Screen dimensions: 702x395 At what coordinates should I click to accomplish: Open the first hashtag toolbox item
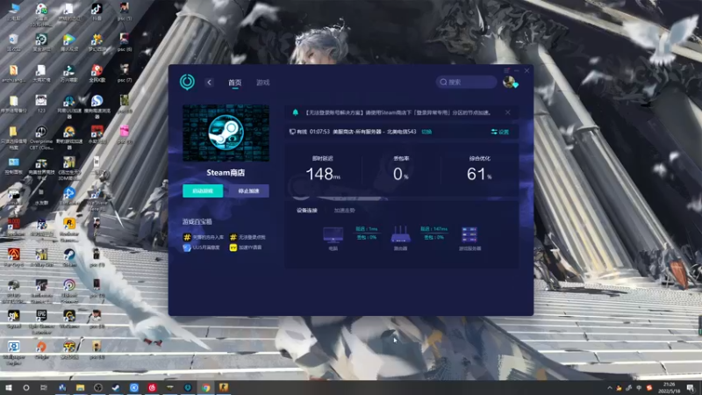[x=204, y=237]
